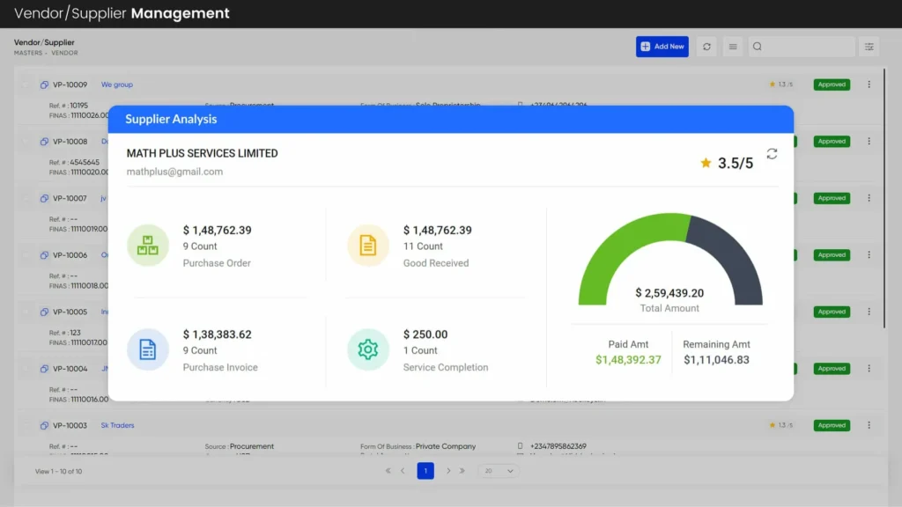Viewport: 902px width, 507px height.
Task: Open the rows-per-page dropdown showing 20
Action: (x=499, y=471)
